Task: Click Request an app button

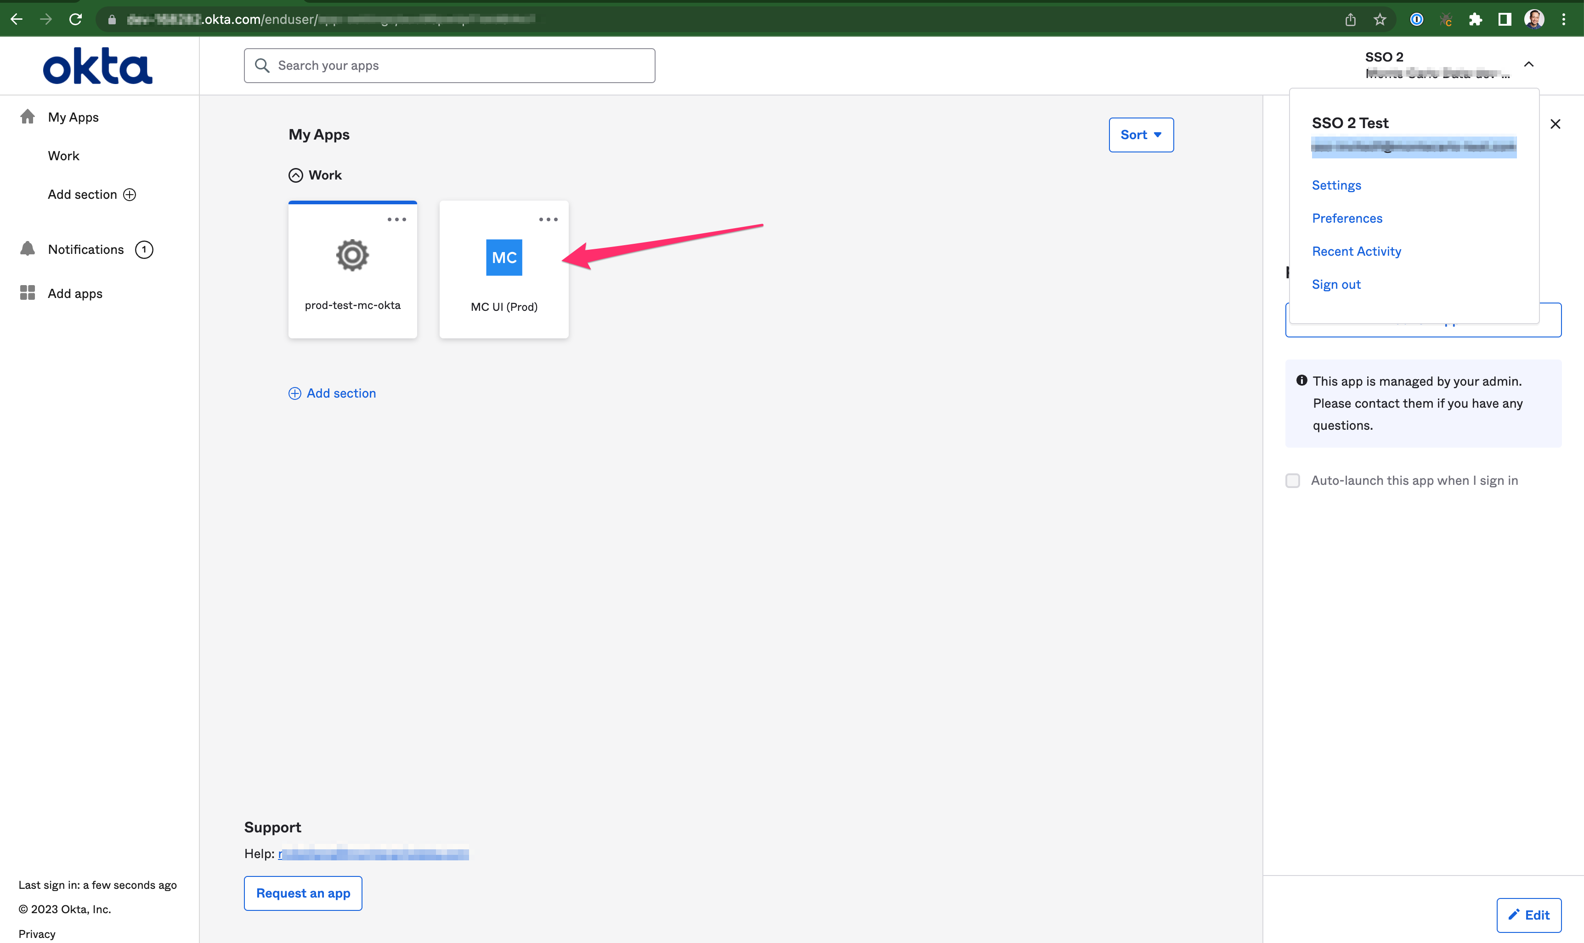Action: click(303, 893)
